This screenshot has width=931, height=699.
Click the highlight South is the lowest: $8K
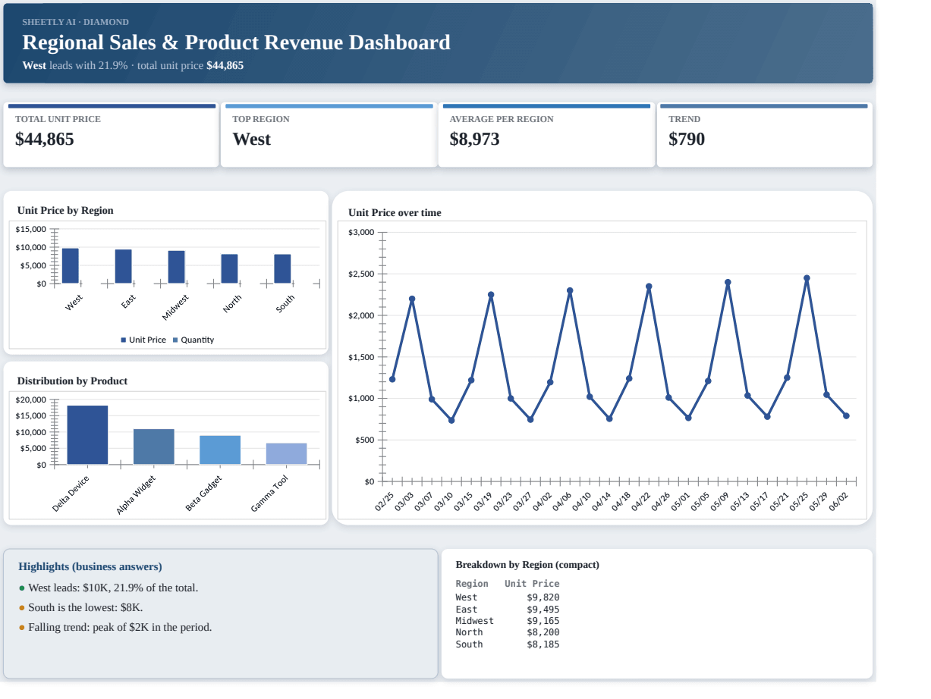86,607
